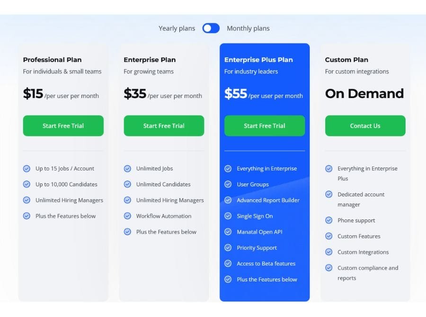
Task: Start free trial for Professional Plan
Action: pyautogui.click(x=63, y=126)
